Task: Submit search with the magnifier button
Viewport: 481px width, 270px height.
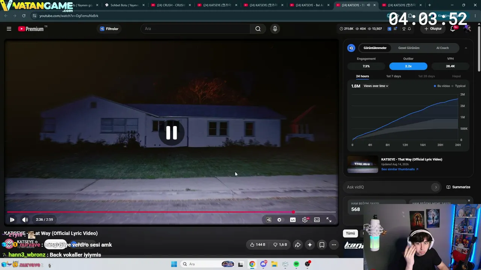Action: (x=258, y=29)
